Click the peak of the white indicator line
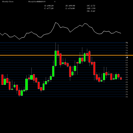This screenshot has width=133, height=133. click(56, 23)
